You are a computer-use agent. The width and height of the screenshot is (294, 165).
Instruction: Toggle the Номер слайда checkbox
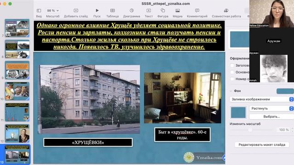click(x=232, y=79)
